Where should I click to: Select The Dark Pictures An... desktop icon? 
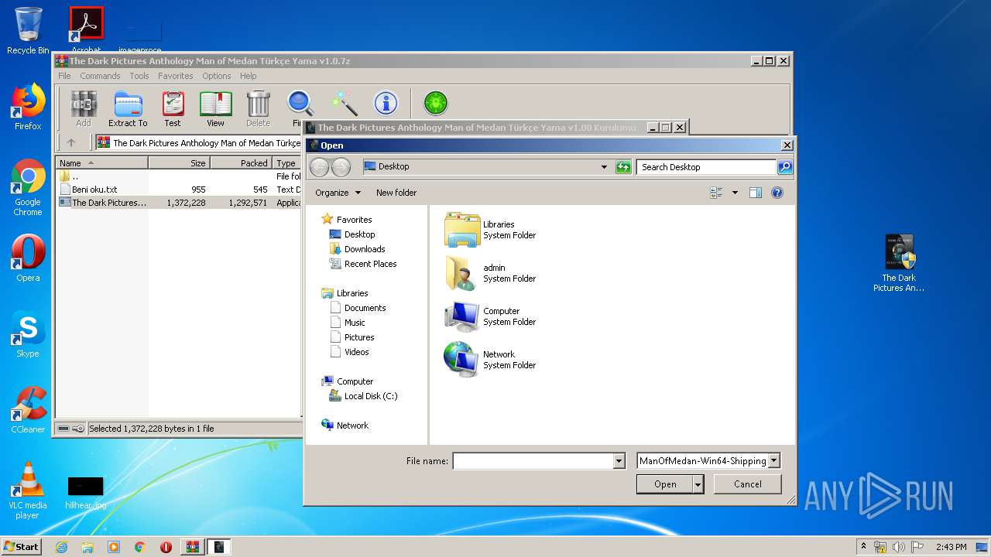899,264
